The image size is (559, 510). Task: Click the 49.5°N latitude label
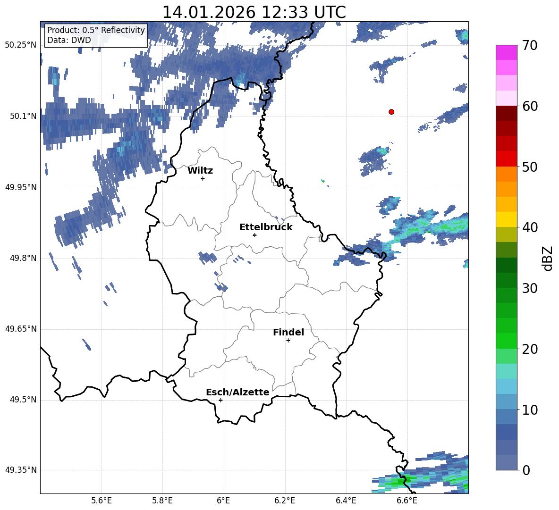(23, 400)
